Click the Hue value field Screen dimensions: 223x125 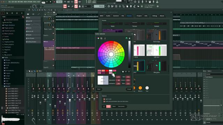click(118, 77)
